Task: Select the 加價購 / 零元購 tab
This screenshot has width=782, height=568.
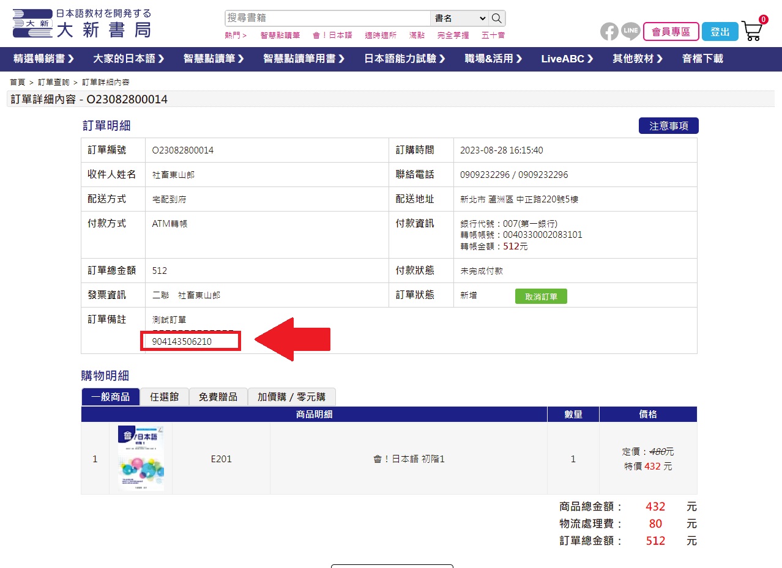Action: [x=291, y=397]
